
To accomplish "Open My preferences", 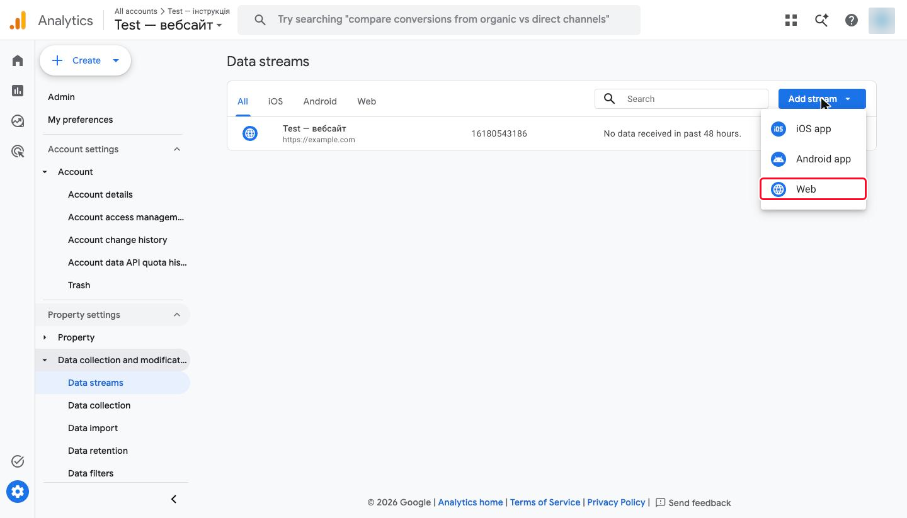I will [81, 120].
